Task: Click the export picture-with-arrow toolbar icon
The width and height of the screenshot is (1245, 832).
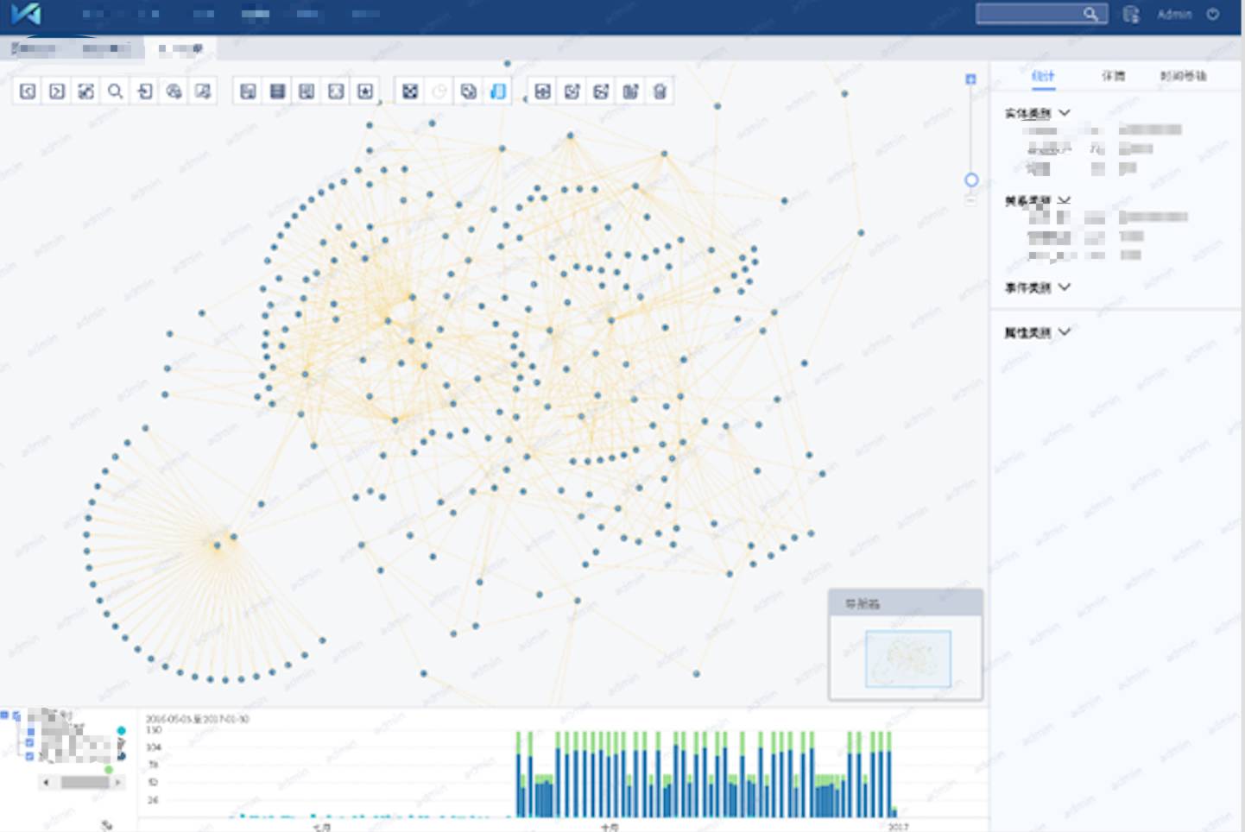Action: [x=203, y=91]
